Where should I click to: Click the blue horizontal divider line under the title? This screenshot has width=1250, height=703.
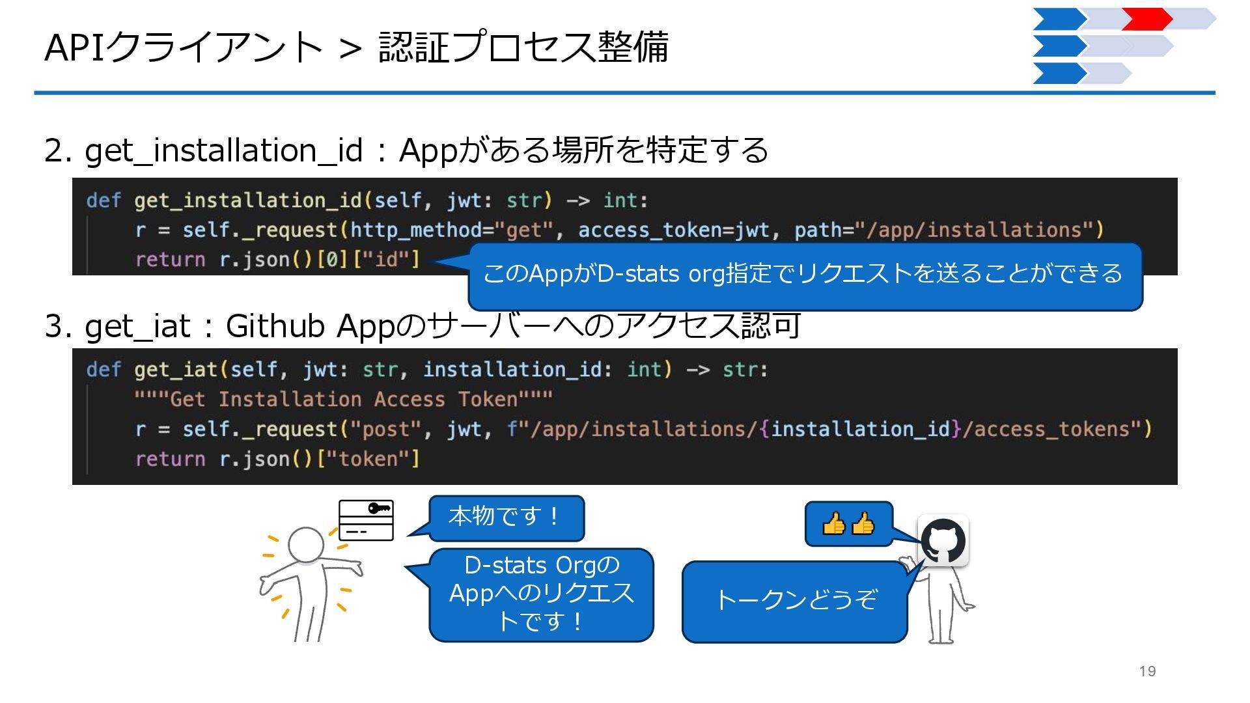pos(624,93)
